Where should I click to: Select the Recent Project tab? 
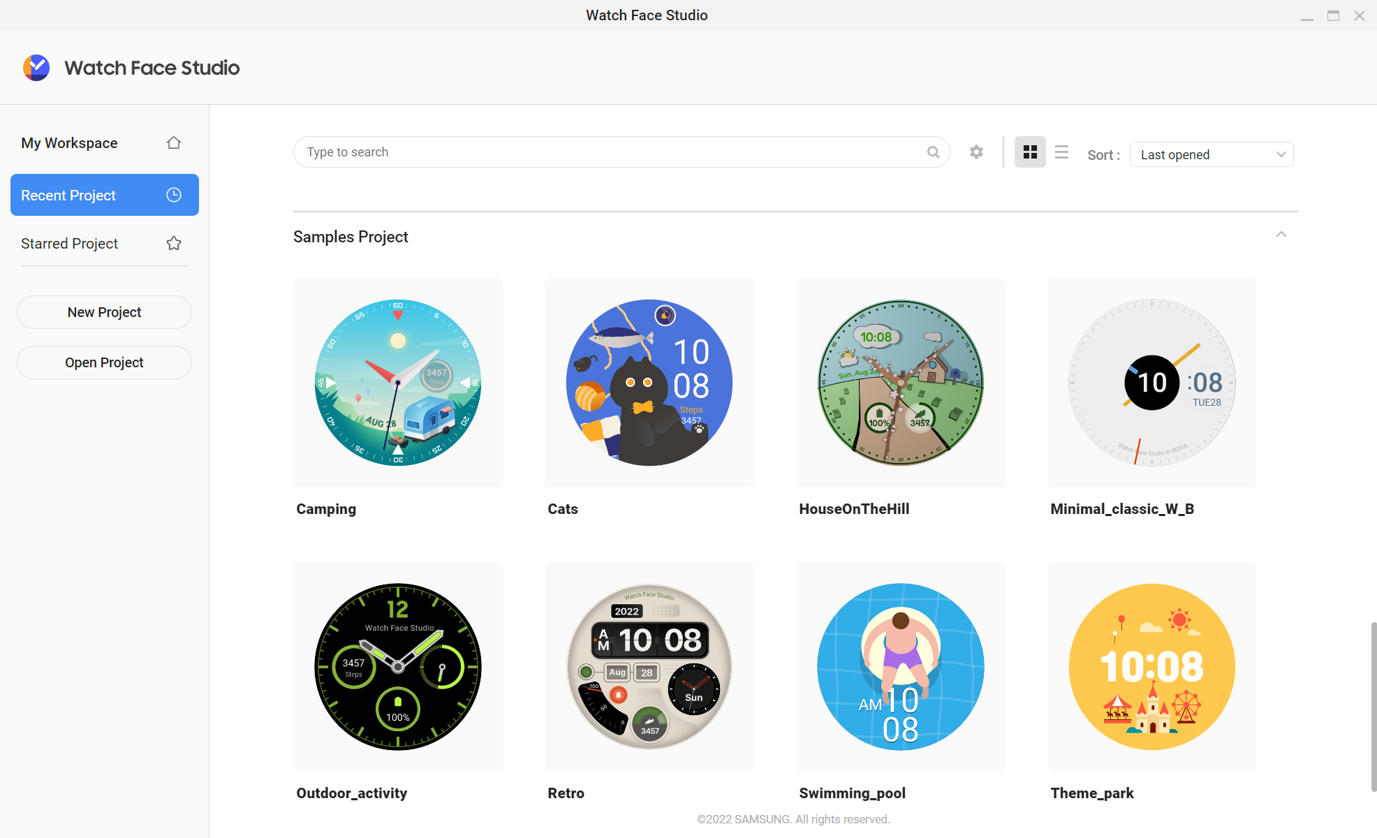68,196
